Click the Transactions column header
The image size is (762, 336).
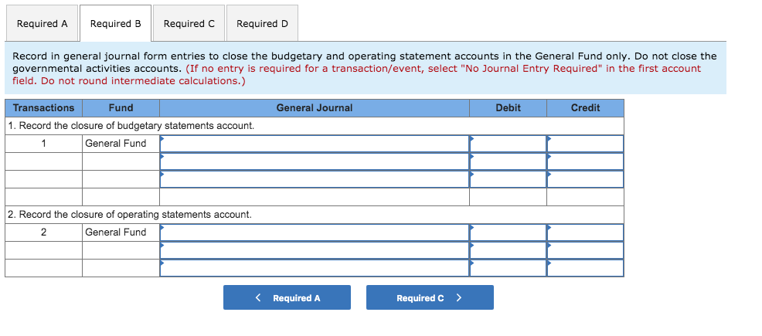pos(44,108)
